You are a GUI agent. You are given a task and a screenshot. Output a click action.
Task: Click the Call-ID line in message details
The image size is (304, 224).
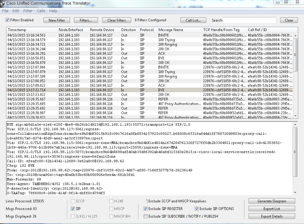(x=66, y=161)
